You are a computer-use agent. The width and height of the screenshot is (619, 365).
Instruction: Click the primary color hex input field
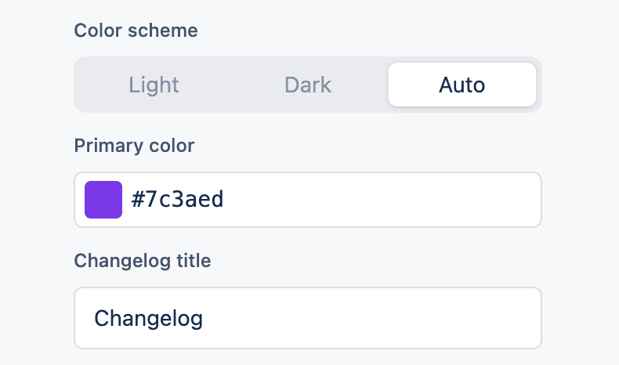[329, 200]
